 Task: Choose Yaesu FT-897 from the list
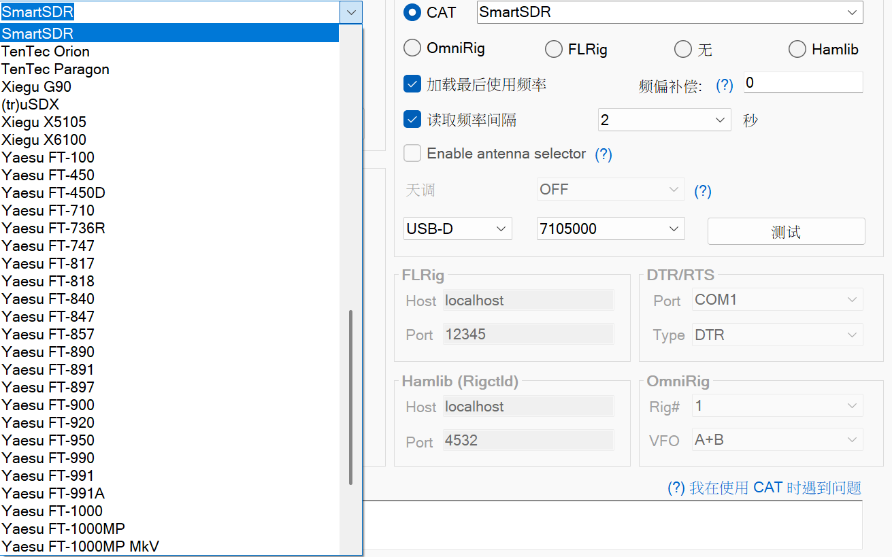click(169, 387)
